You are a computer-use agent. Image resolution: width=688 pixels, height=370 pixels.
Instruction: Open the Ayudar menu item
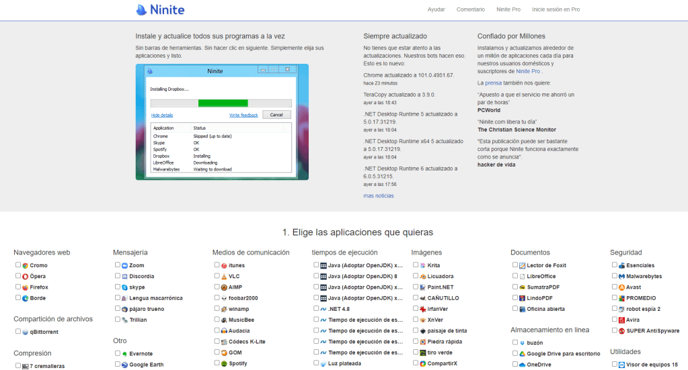[x=436, y=9]
